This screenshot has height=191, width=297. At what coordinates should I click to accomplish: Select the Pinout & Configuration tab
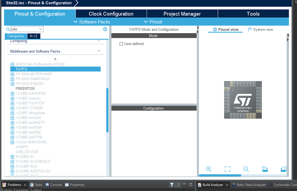coord(40,14)
